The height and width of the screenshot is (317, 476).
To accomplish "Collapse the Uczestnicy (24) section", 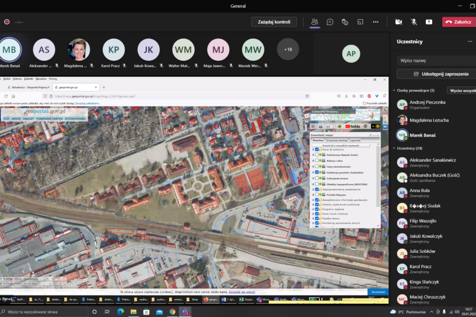I will (x=394, y=148).
